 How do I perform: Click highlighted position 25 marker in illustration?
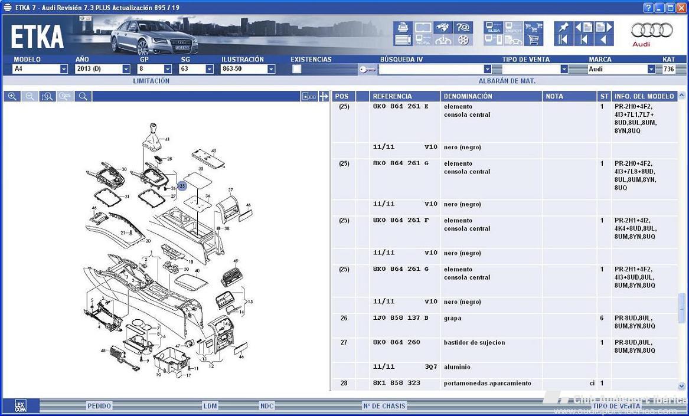coord(182,186)
